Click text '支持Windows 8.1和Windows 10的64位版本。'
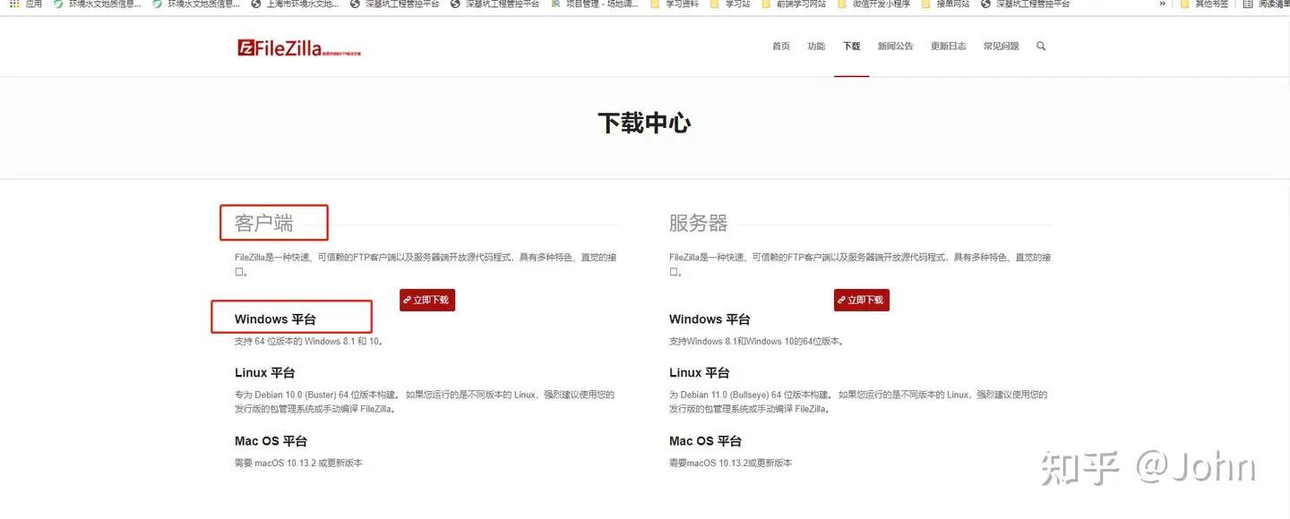The height and width of the screenshot is (519, 1290). point(757,341)
